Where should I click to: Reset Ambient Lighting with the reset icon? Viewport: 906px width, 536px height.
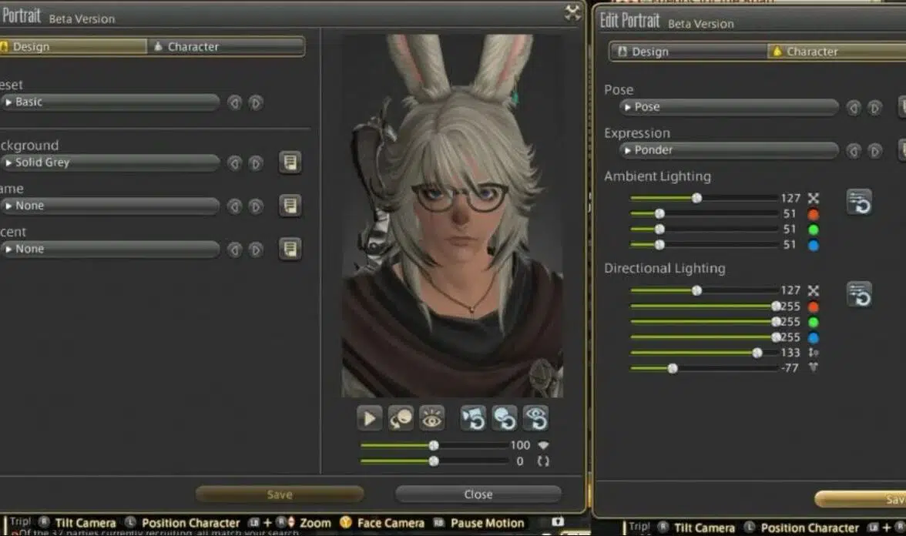pyautogui.click(x=859, y=202)
